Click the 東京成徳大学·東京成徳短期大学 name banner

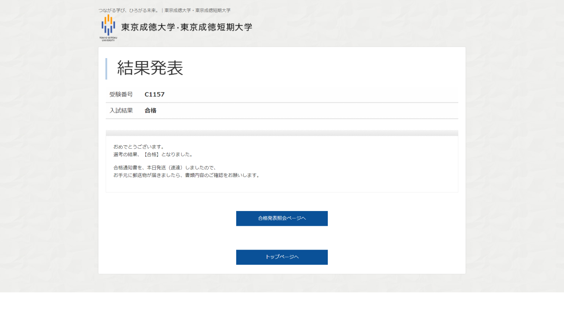186,27
